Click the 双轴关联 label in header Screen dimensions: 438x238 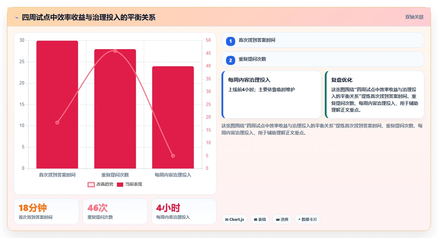coord(414,17)
